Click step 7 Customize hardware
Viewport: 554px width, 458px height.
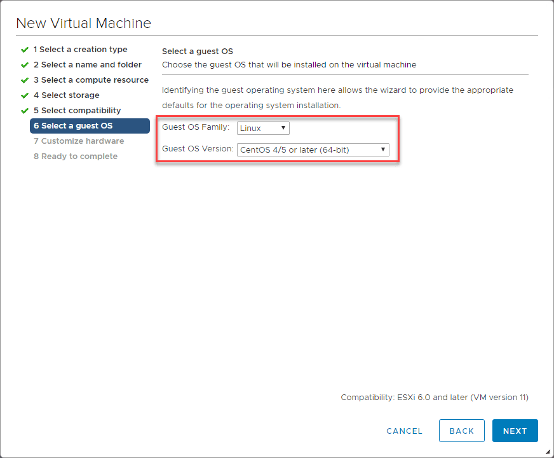(79, 141)
